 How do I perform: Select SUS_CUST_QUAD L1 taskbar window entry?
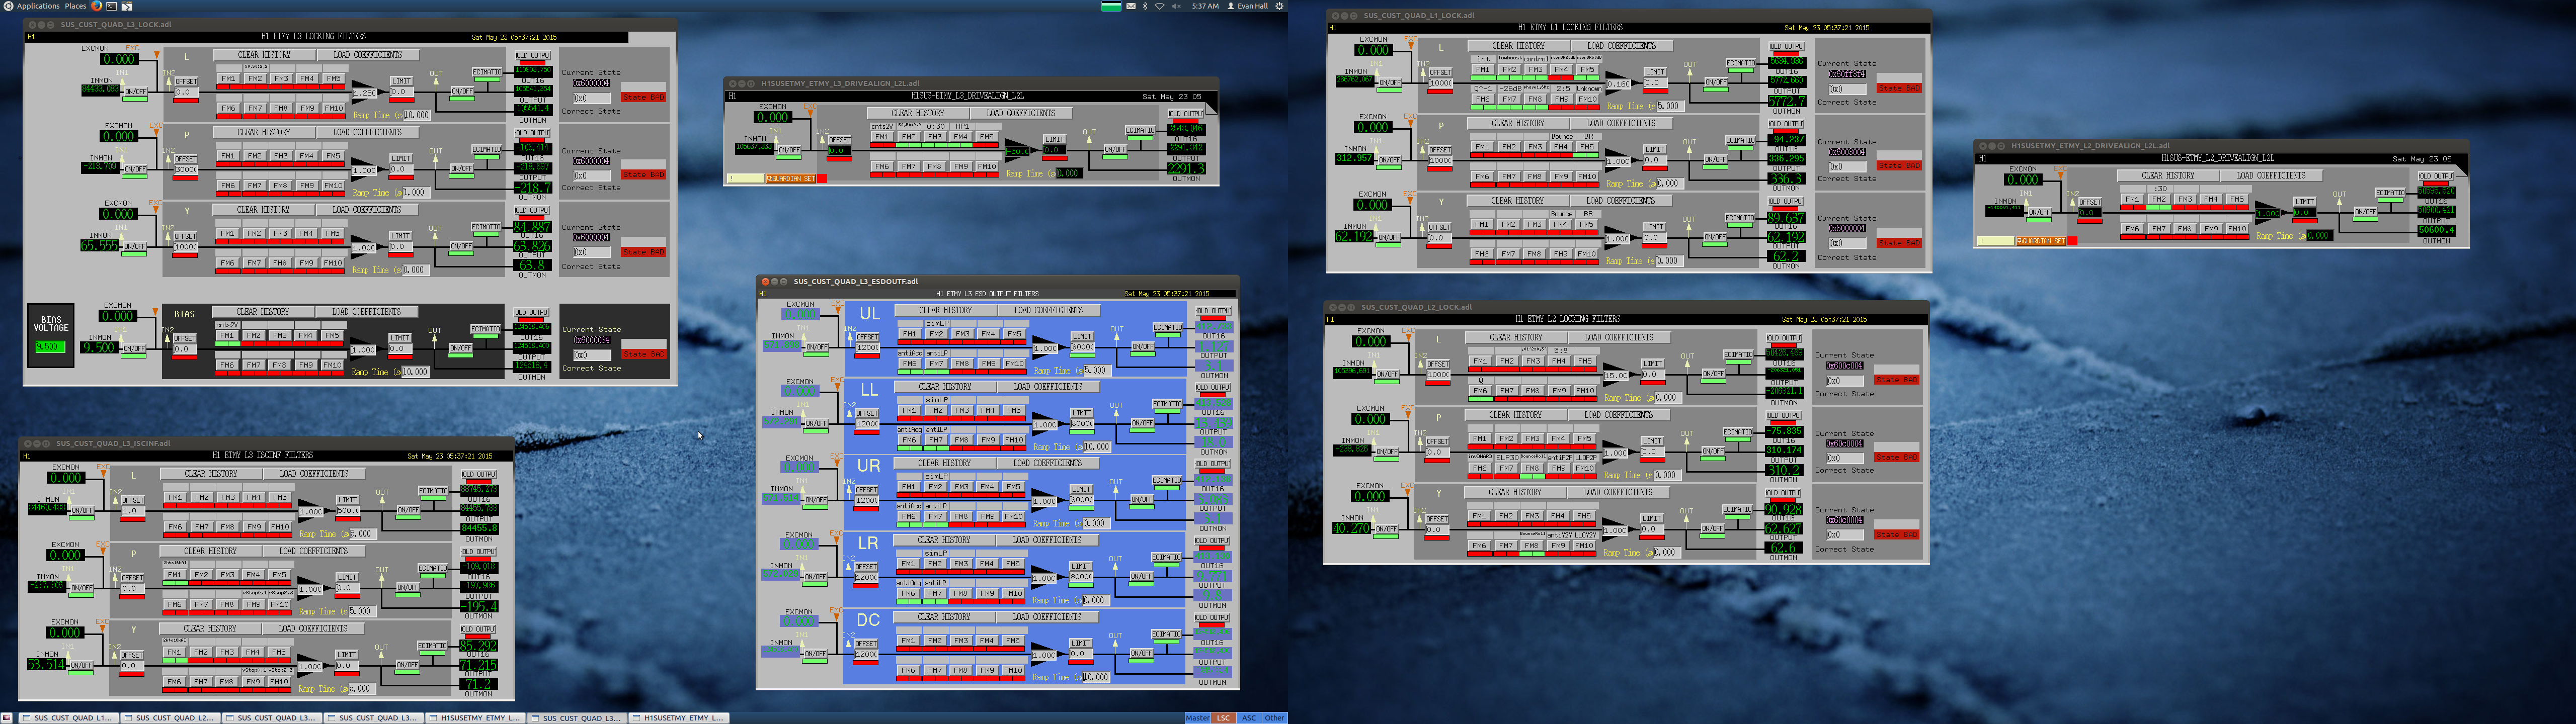(x=69, y=718)
